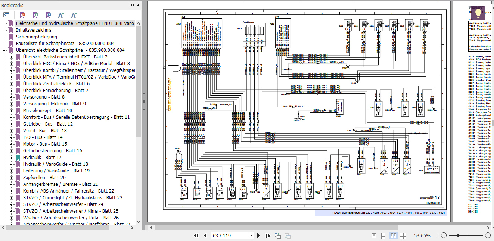The width and height of the screenshot is (494, 241).
Task: Open Bauteilliste für Schaltplansatz bookmark
Action: pyautogui.click(x=65, y=44)
